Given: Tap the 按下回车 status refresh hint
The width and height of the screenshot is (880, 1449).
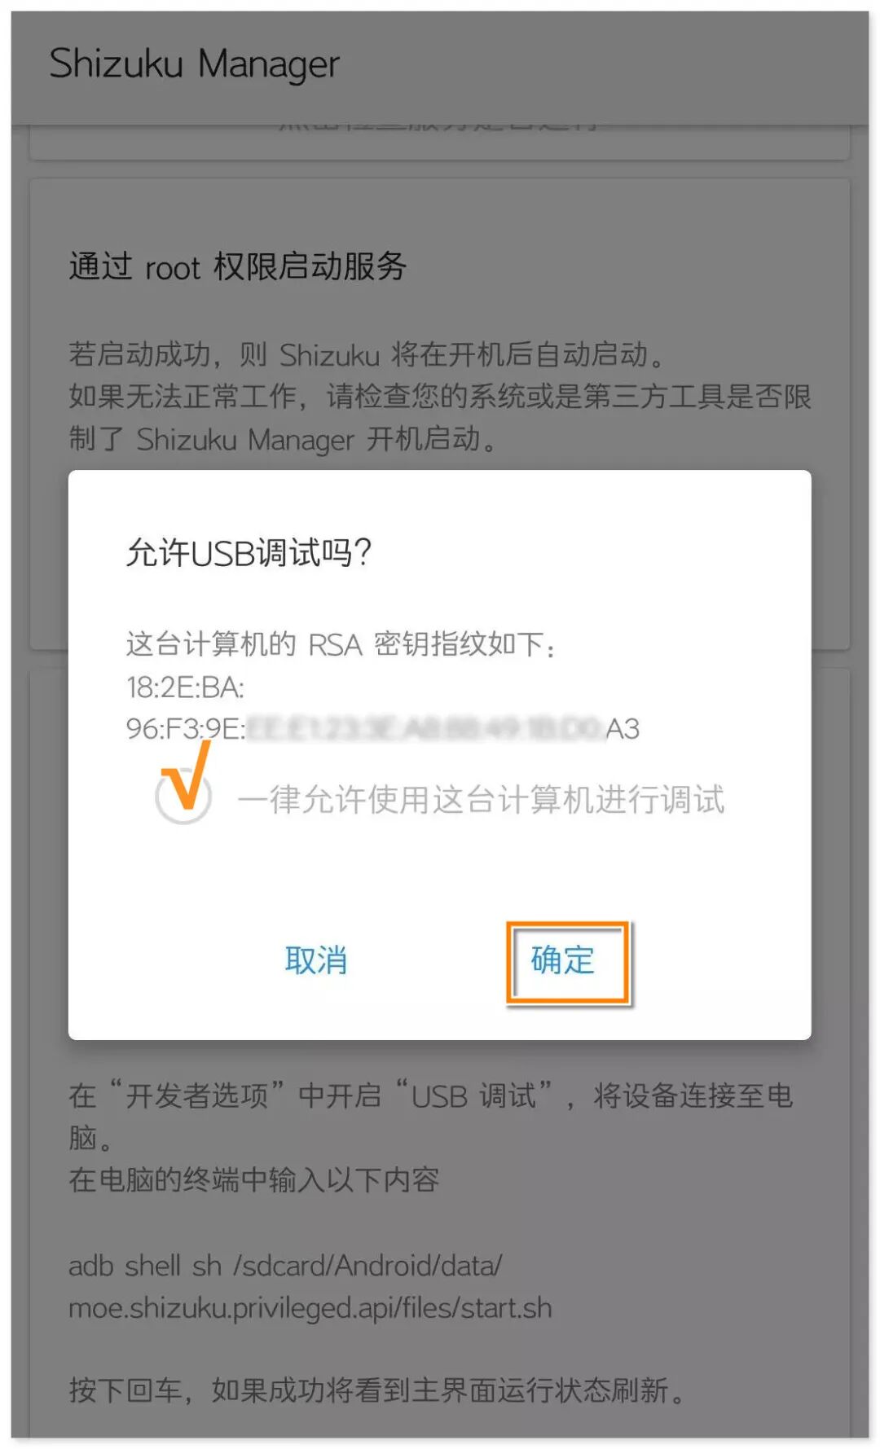Looking at the screenshot, I should click(377, 1390).
